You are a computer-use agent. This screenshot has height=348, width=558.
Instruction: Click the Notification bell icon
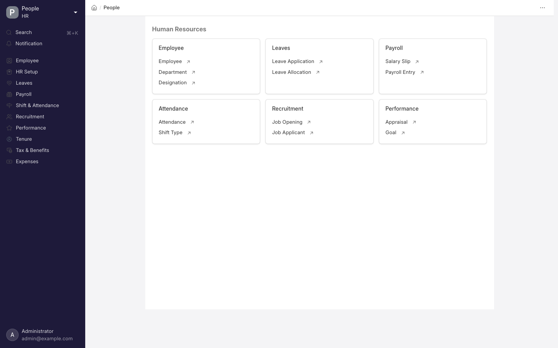[x=9, y=44]
